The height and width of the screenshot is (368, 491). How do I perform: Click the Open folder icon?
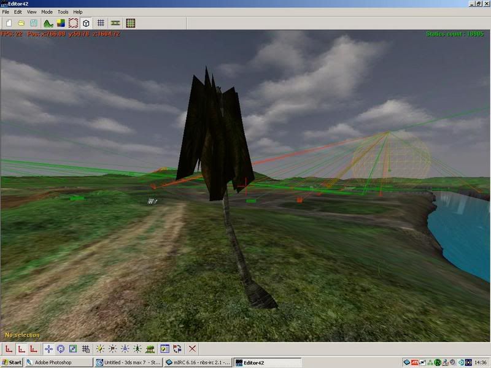pyautogui.click(x=21, y=23)
